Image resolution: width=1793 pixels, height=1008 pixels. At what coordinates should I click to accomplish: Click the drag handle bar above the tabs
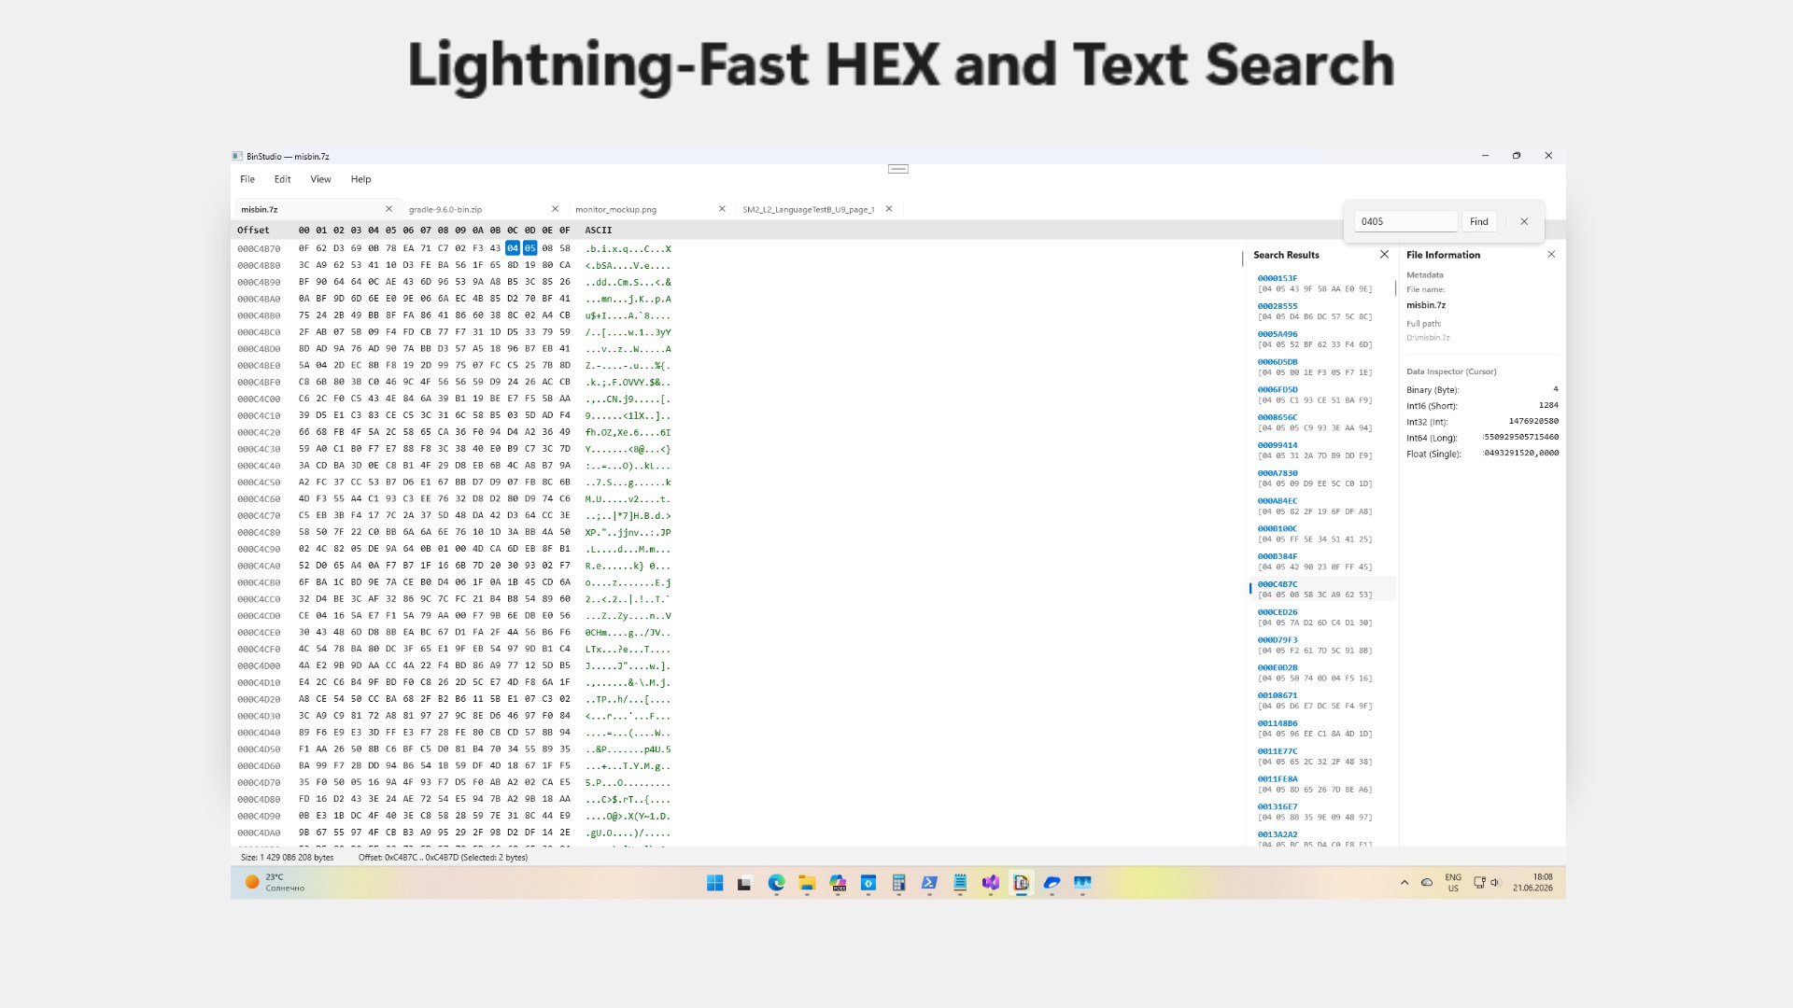pyautogui.click(x=898, y=169)
